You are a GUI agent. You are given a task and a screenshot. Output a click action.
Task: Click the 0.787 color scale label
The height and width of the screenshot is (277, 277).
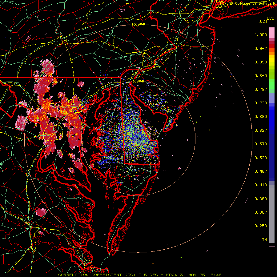pos(261,89)
